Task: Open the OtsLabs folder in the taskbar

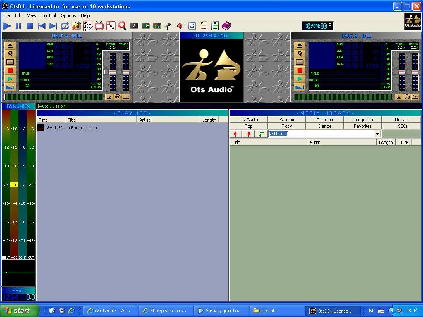Action: coord(277,311)
